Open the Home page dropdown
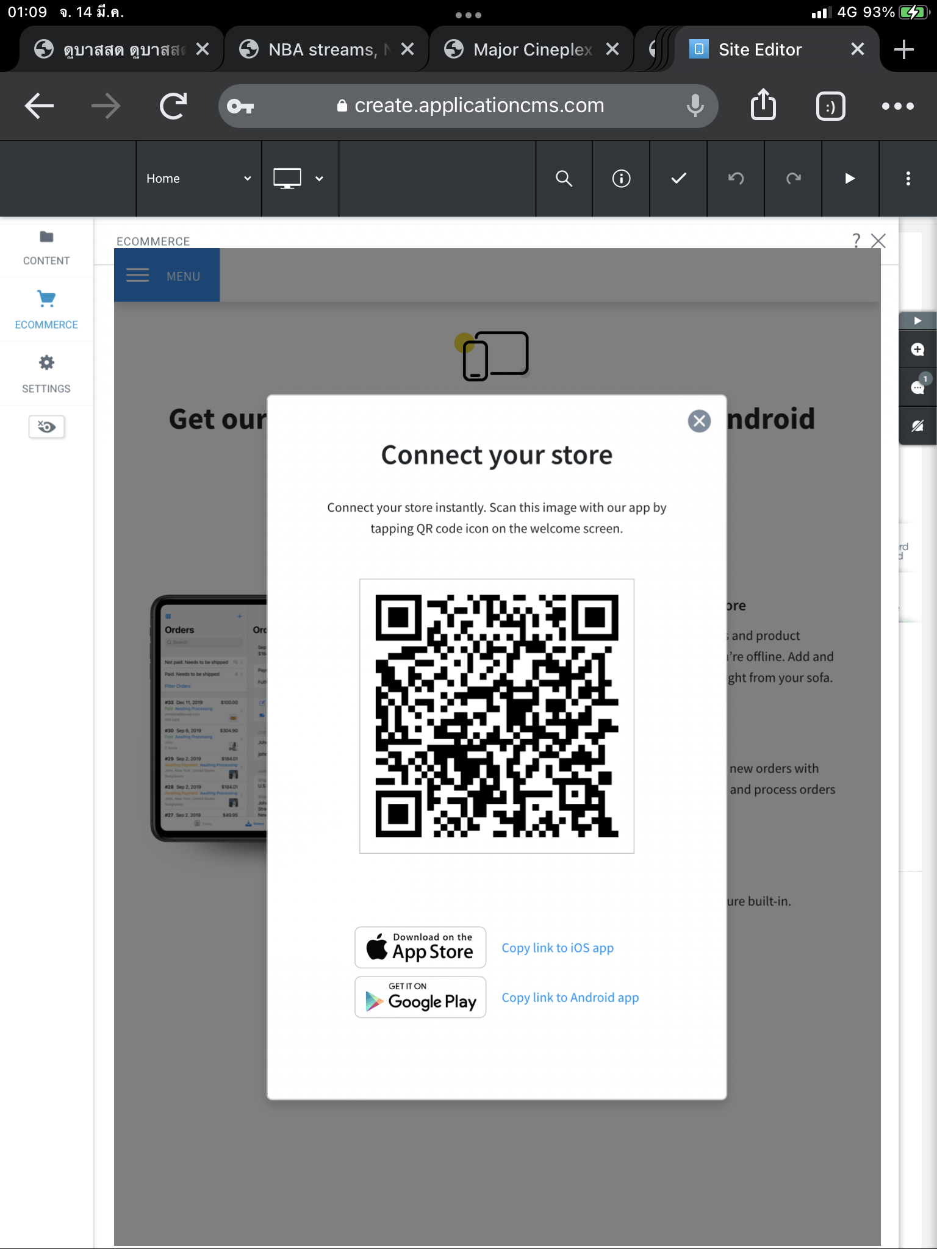937x1249 pixels. (x=199, y=179)
